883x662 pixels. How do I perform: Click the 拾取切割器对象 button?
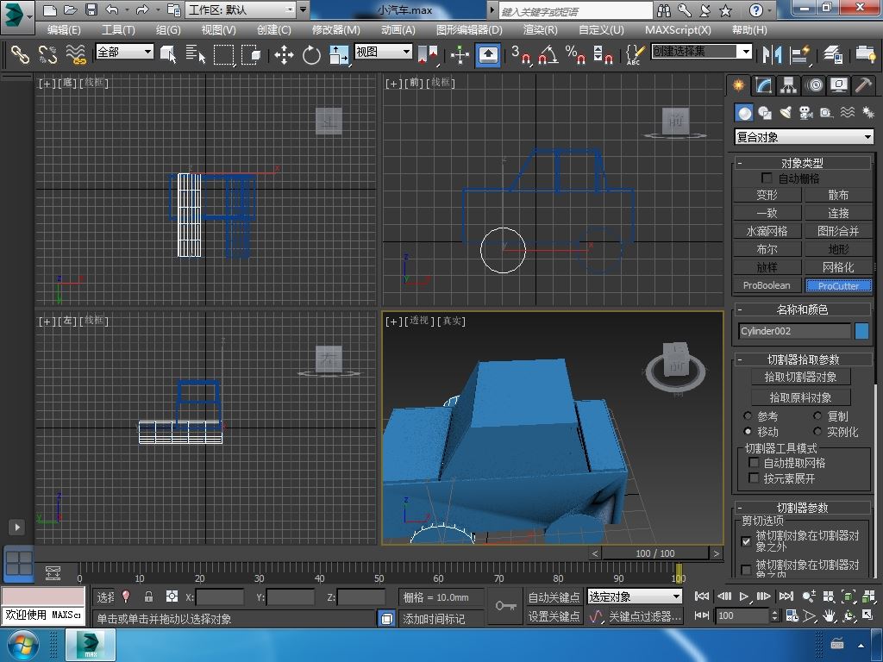[x=800, y=377]
